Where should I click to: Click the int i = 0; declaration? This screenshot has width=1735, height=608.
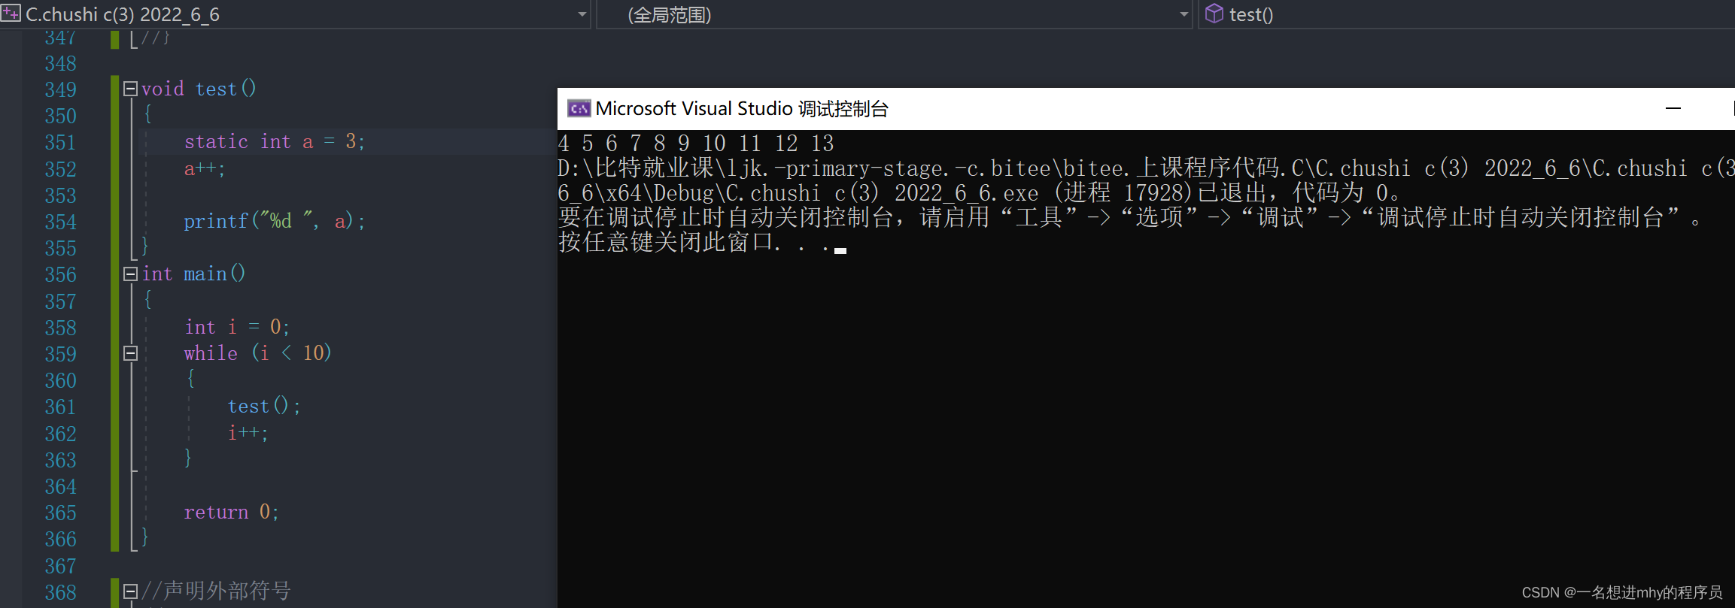(x=237, y=327)
